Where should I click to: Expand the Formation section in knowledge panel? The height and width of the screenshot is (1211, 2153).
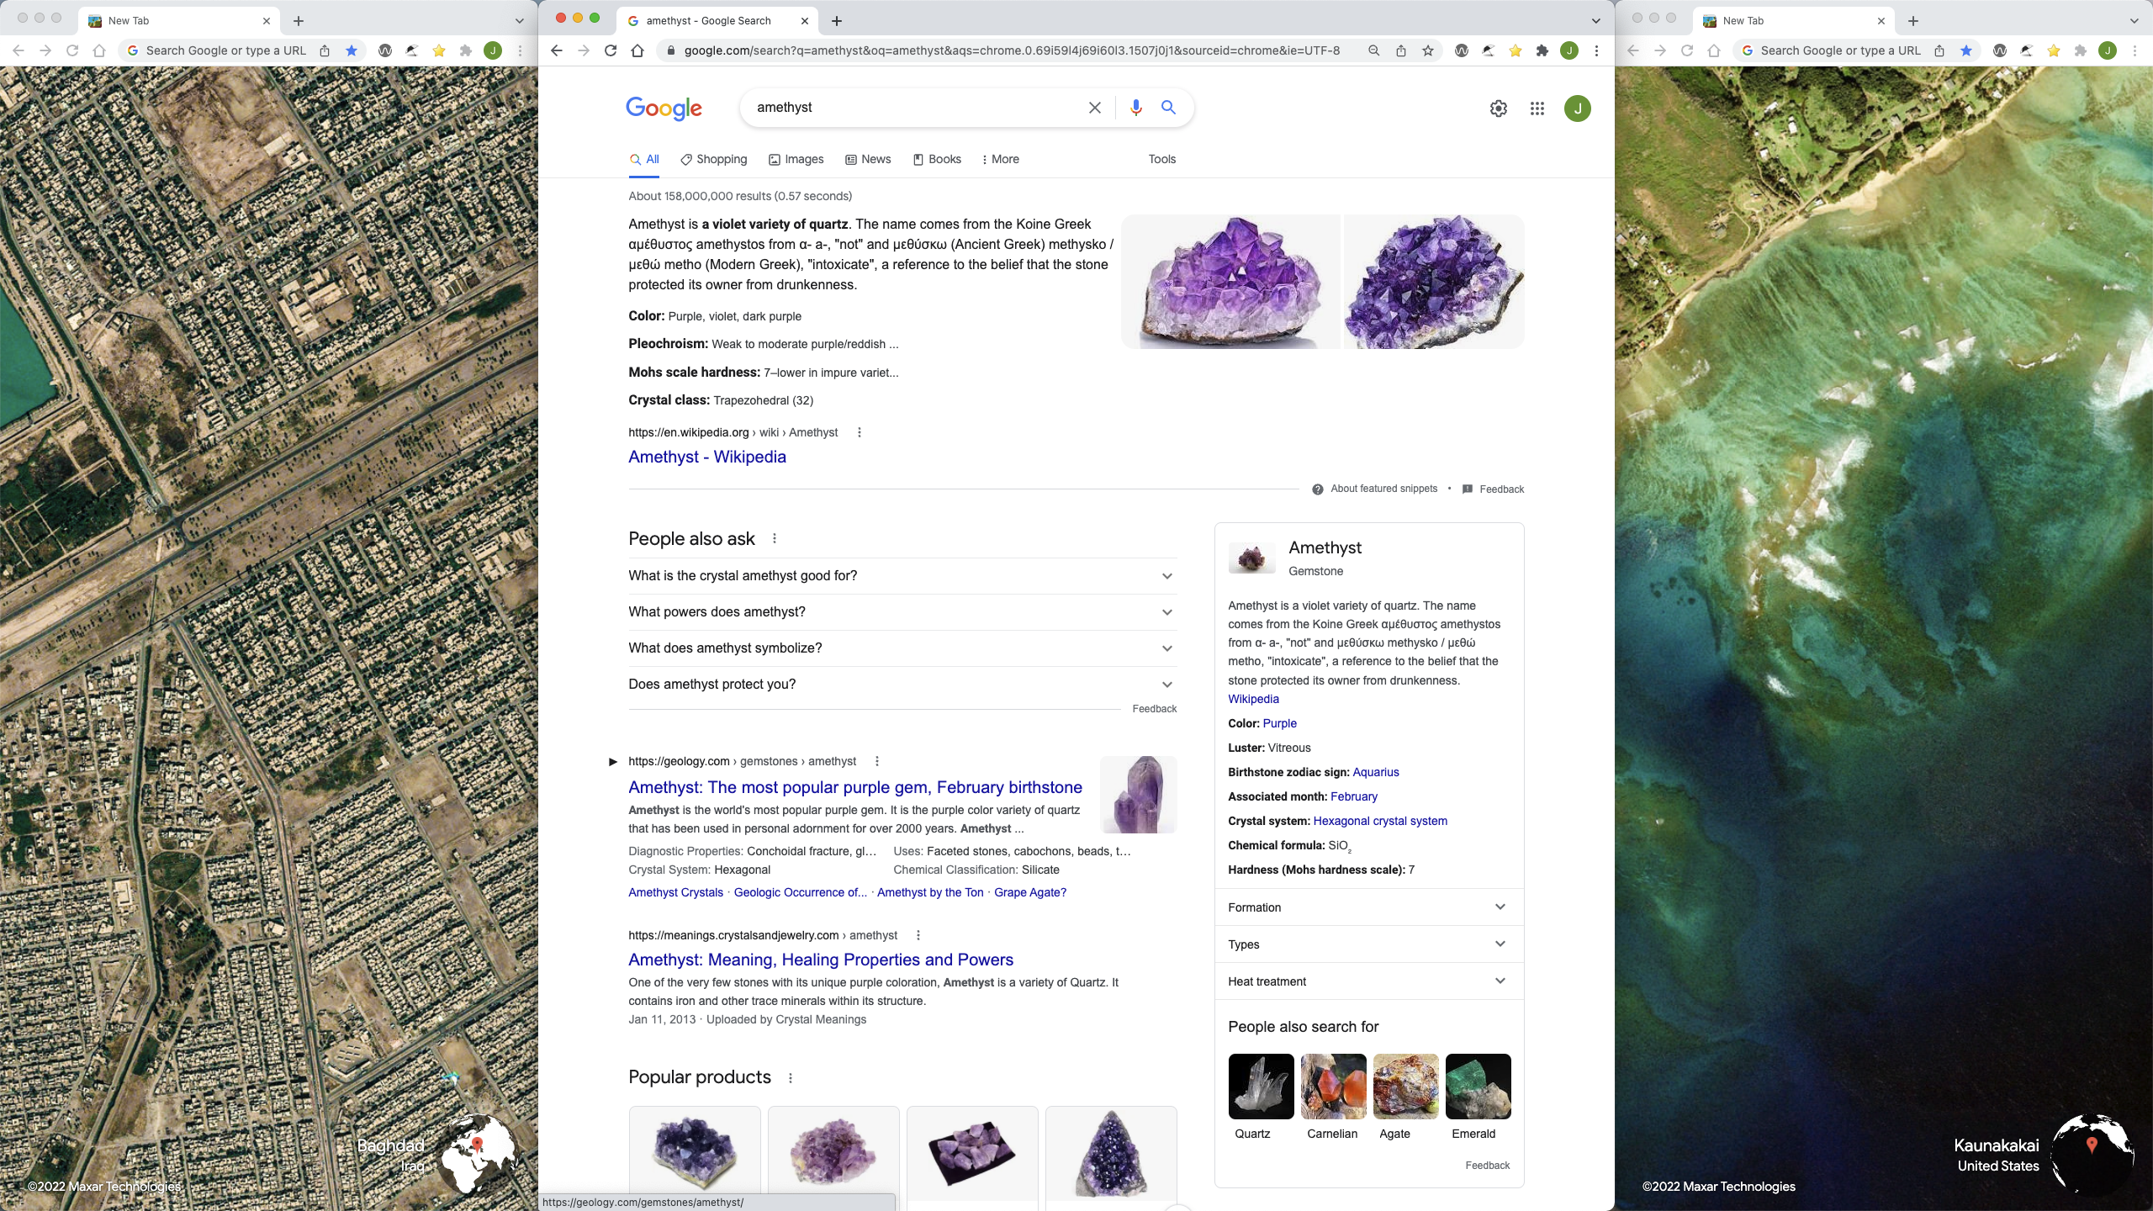point(1367,907)
